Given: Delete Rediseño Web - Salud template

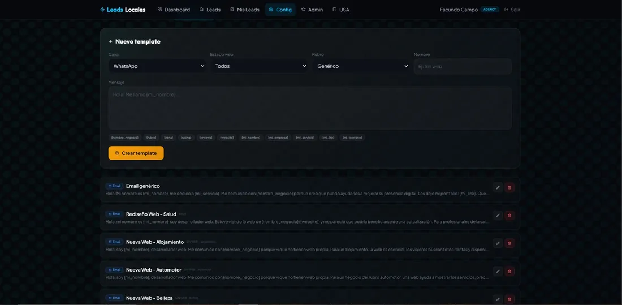Looking at the screenshot, I should click(509, 215).
